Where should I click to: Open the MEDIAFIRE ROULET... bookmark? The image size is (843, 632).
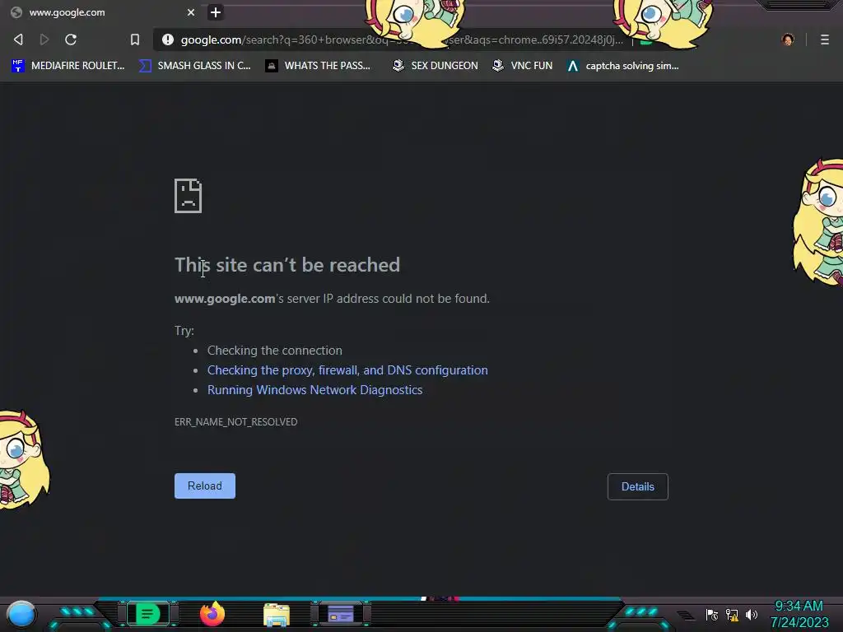[68, 66]
